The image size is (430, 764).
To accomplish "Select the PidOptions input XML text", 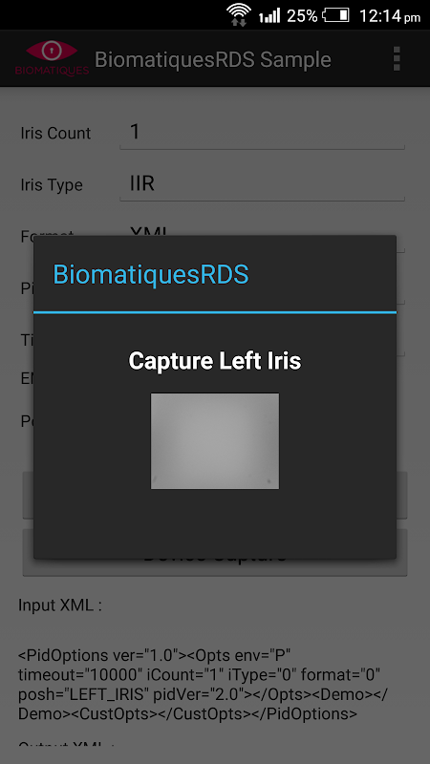I will [x=204, y=685].
